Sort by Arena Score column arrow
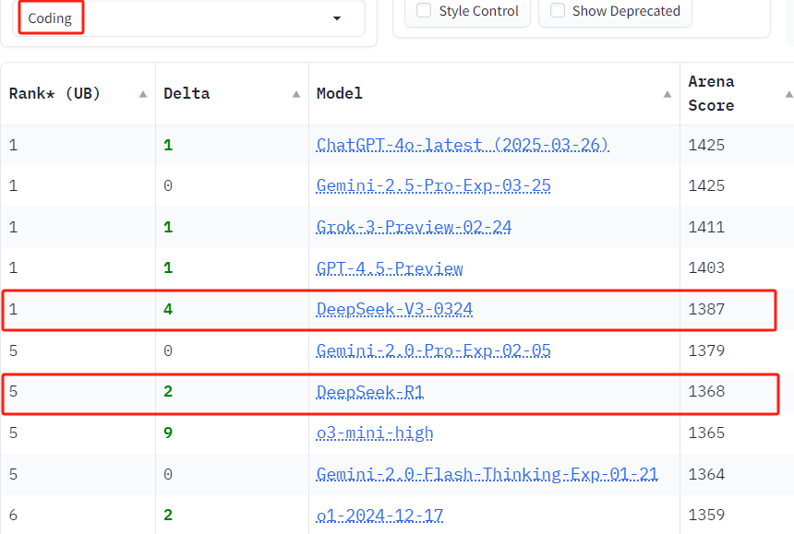 (789, 94)
